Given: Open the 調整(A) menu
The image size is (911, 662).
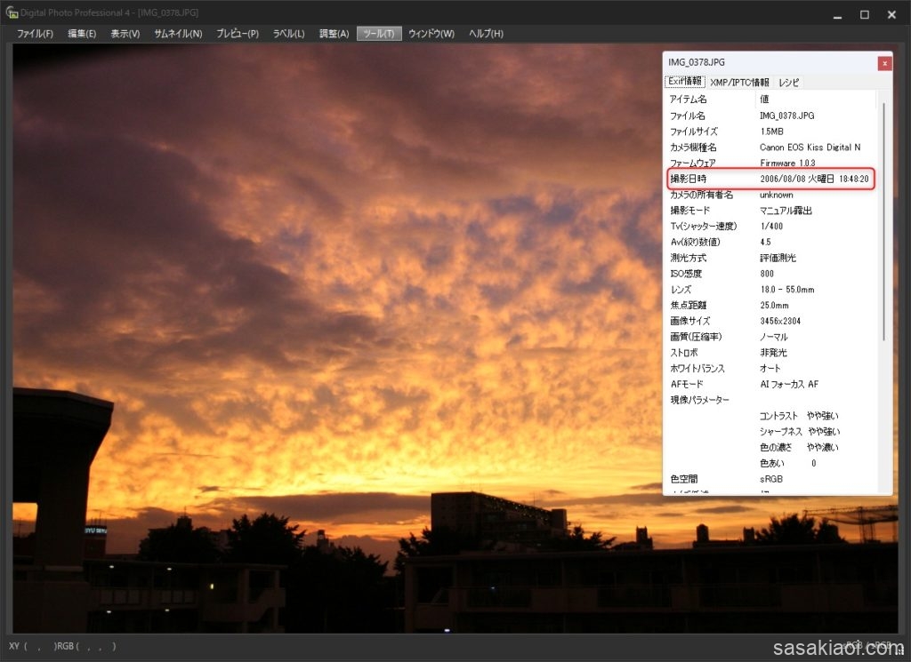Looking at the screenshot, I should pyautogui.click(x=334, y=34).
